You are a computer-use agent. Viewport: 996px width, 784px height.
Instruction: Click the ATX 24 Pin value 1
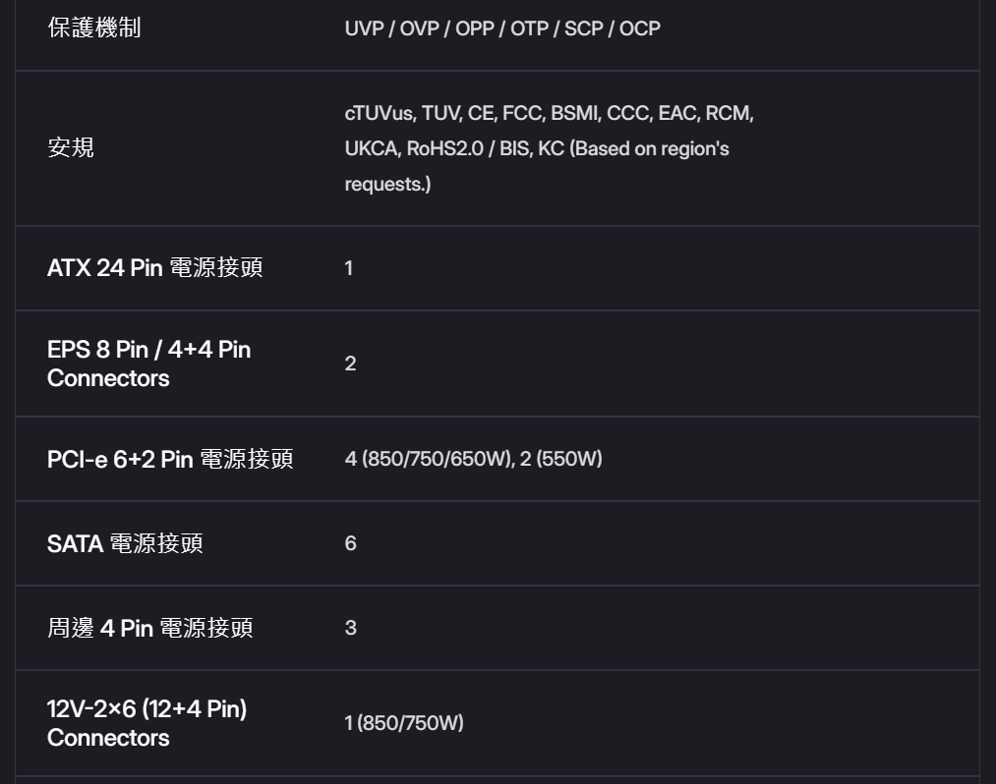[x=349, y=268]
